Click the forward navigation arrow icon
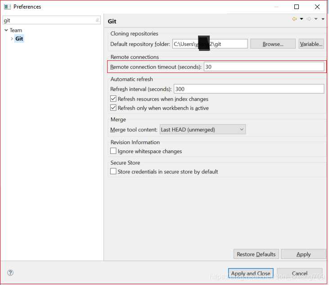 (309, 19)
